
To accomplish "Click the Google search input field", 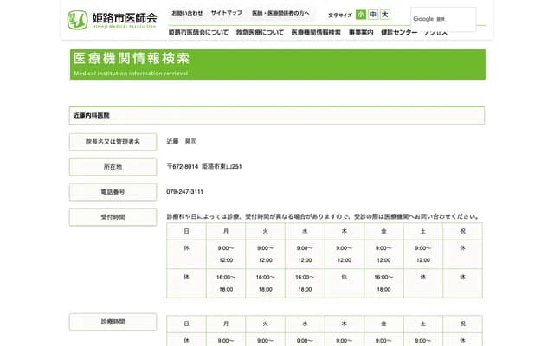I will tap(443, 19).
